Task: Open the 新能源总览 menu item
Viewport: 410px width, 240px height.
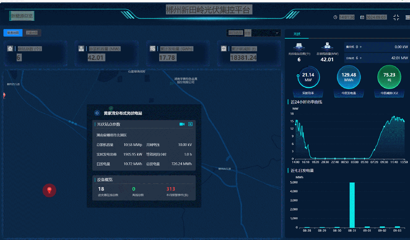Action: coord(22,16)
